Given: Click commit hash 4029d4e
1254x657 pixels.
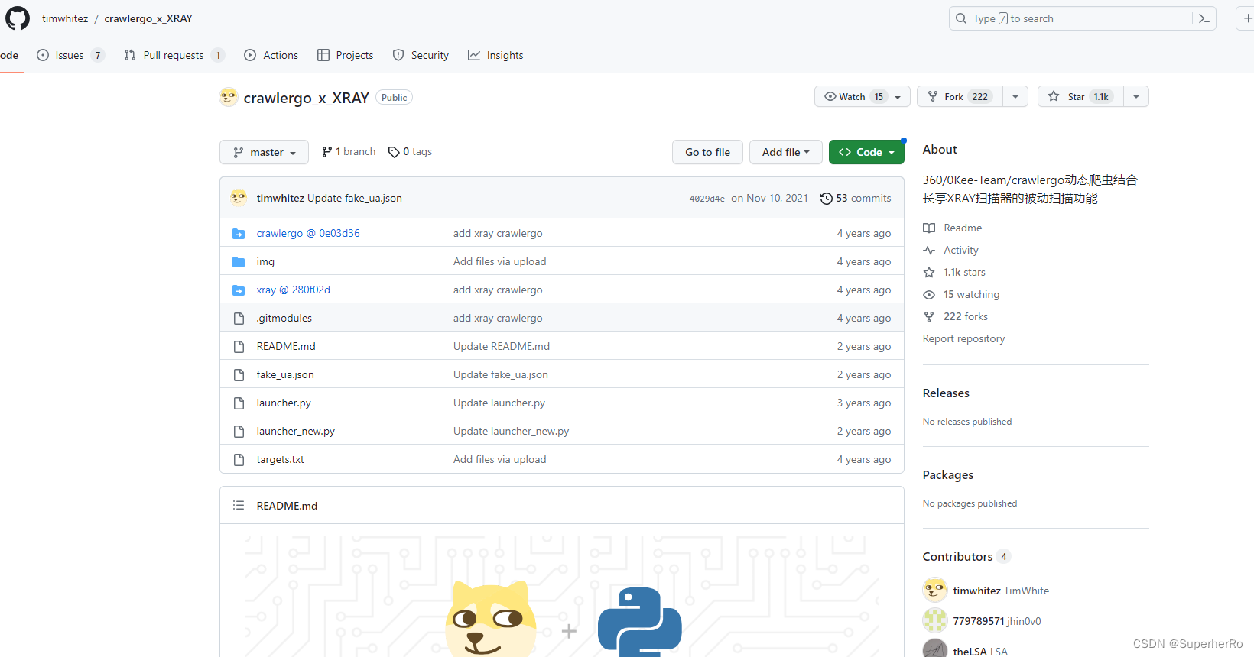Looking at the screenshot, I should click(707, 199).
